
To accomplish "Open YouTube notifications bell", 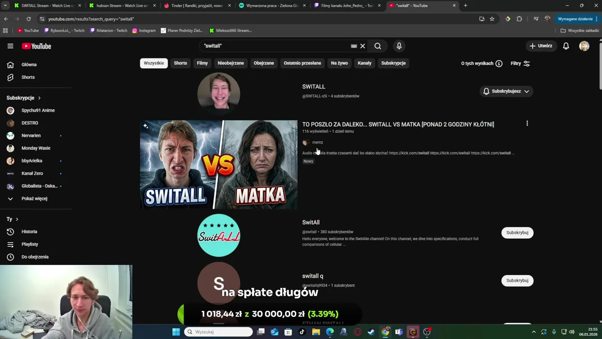I will pyautogui.click(x=566, y=46).
